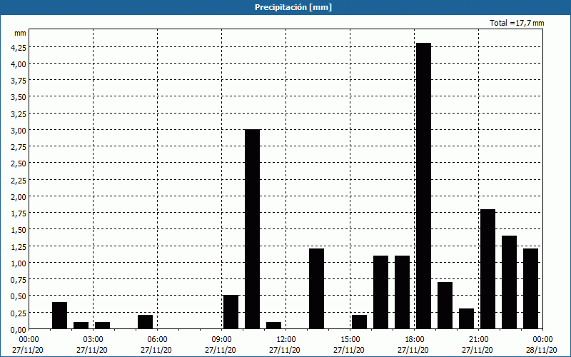Click the 21:00 time label
The width and height of the screenshot is (571, 357).
click(478, 340)
